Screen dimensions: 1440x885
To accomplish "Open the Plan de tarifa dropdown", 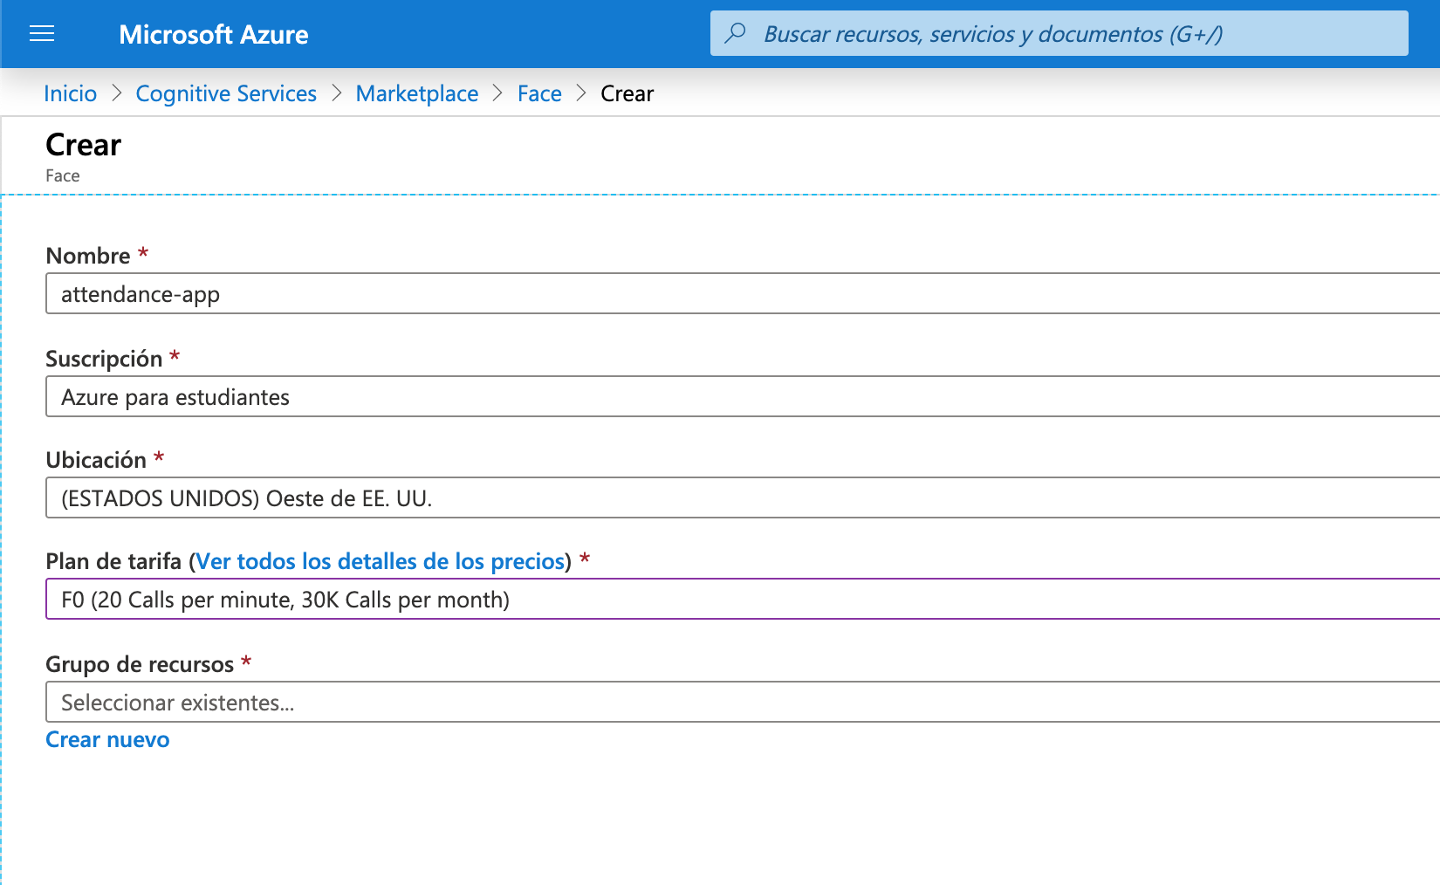I will [x=743, y=599].
